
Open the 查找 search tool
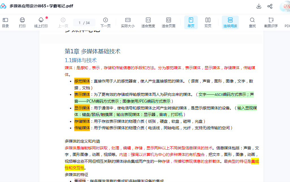pos(252,22)
